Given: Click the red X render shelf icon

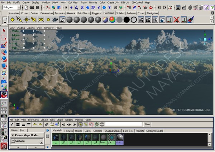Looking at the screenshot, I should (176, 20).
